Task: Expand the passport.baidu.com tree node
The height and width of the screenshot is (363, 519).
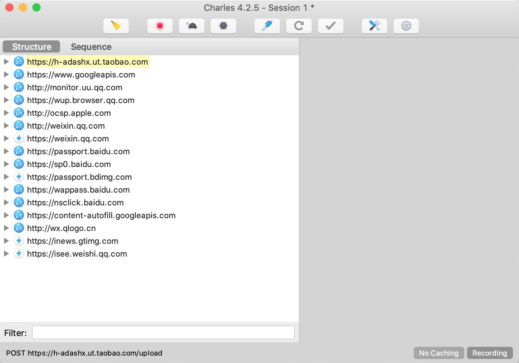Action: [6, 151]
